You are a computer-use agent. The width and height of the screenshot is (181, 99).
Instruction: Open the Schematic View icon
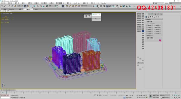(x=113, y=6)
